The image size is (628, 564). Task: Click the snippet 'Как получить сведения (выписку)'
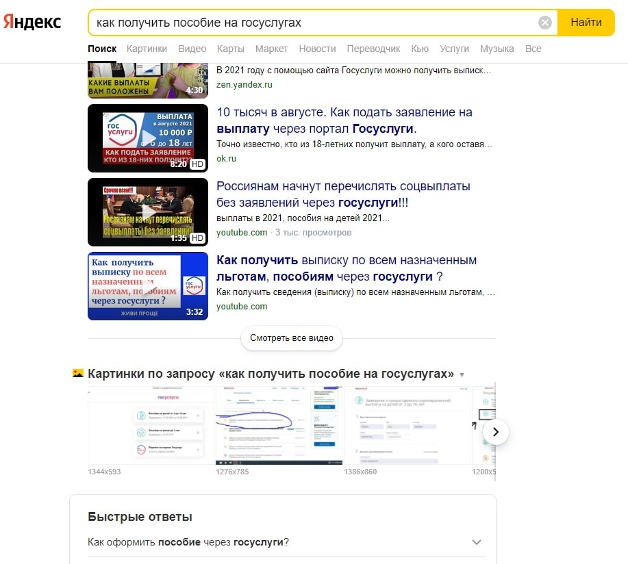355,292
